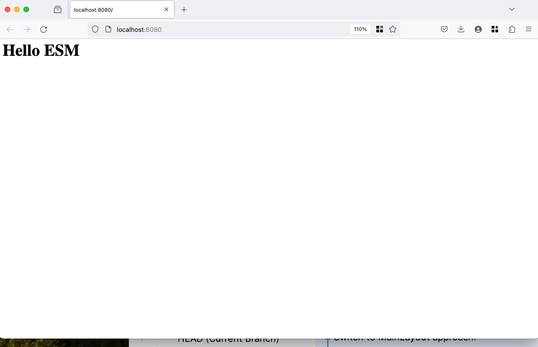Click the black grid extension icon in address bar
The image size is (538, 347).
380,29
